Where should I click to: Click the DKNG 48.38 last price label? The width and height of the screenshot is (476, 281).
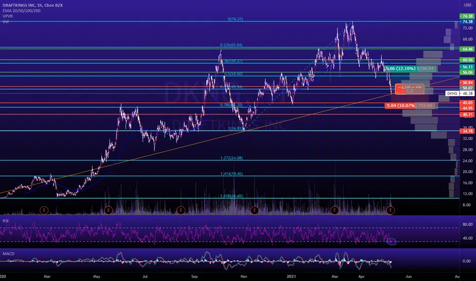click(x=460, y=93)
